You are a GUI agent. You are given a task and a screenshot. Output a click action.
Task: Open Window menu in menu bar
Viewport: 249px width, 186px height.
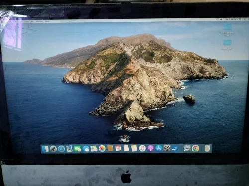click(x=39, y=22)
